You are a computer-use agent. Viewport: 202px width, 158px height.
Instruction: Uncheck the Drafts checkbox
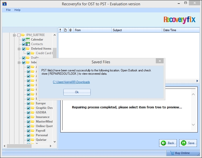(x=24, y=58)
